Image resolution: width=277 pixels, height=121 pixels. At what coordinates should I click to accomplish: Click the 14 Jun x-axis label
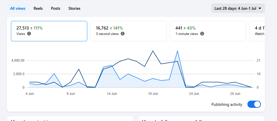click(x=112, y=94)
